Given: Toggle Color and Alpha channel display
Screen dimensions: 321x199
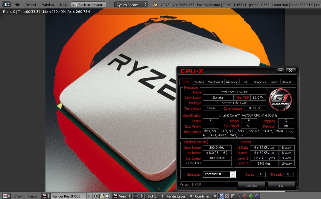Looking at the screenshot, I should pyautogui.click(x=221, y=196).
